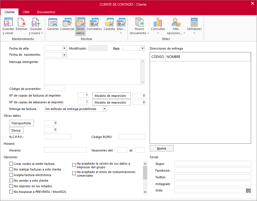Expand the Entrega de factura dropdown
The width and height of the screenshot is (257, 201).
coord(104,109)
